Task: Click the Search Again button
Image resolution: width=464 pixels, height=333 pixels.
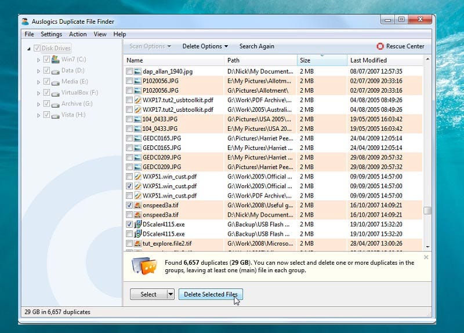Action: pos(256,46)
